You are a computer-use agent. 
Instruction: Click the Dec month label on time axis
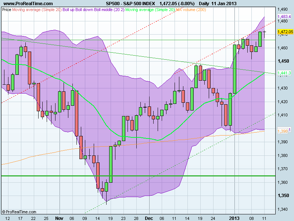[149, 218]
